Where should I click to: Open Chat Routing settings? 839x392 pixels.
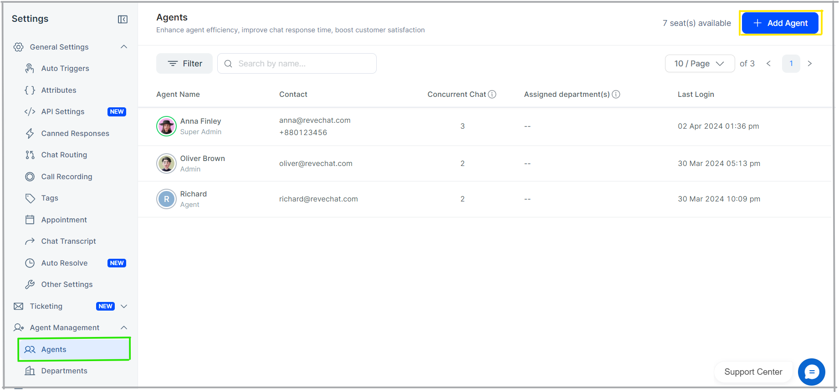[64, 155]
